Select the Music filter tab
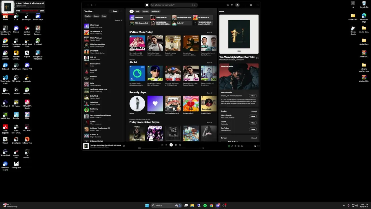 [137, 11]
